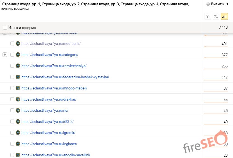
Task: Open the andgilo-savallini page link
Action: tap(56, 155)
